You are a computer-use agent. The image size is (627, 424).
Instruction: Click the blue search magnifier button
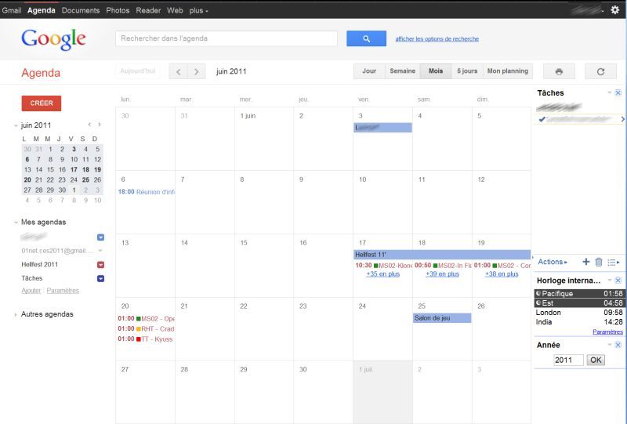click(366, 38)
